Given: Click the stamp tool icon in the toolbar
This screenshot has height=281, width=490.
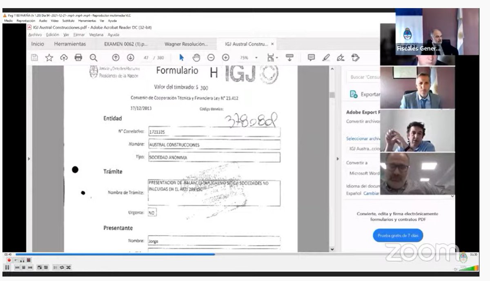Looking at the screenshot, I should [x=355, y=58].
